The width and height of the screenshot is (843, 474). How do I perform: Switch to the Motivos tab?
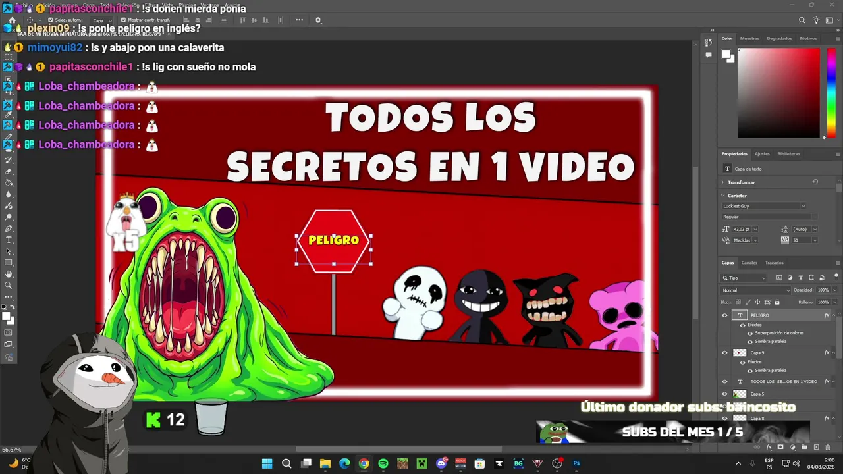pos(808,38)
